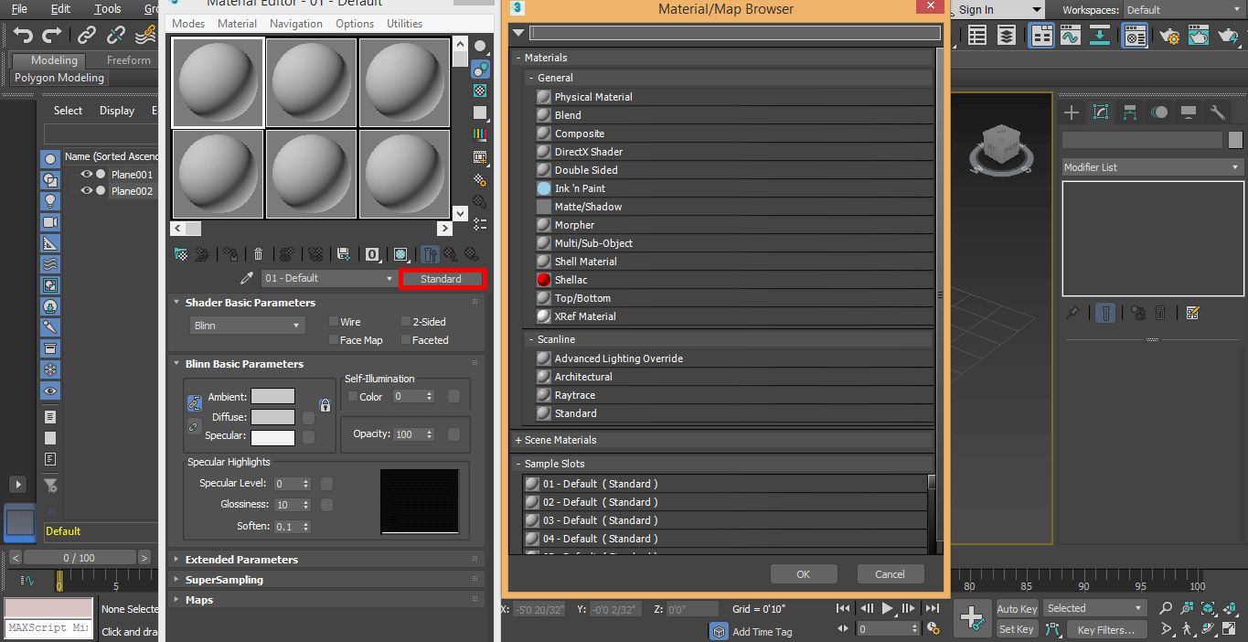Click the Render Setup teapot icon
Viewport: 1248px width, 642px height.
[x=1169, y=36]
